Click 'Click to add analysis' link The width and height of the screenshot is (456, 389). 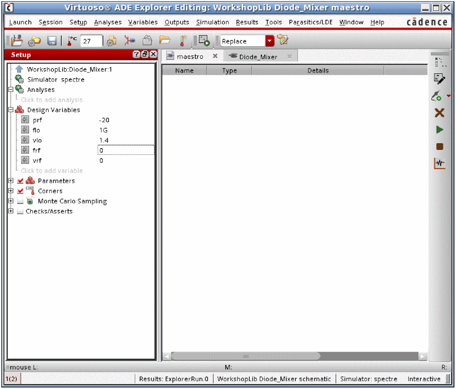click(x=52, y=100)
